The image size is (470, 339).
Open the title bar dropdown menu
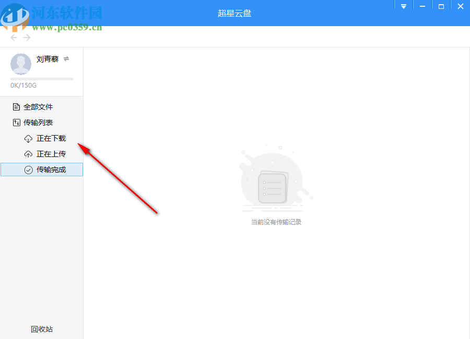pyautogui.click(x=404, y=7)
